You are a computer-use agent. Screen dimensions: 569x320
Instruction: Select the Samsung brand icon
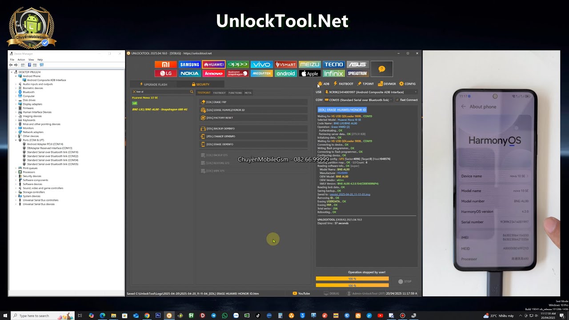click(x=190, y=64)
